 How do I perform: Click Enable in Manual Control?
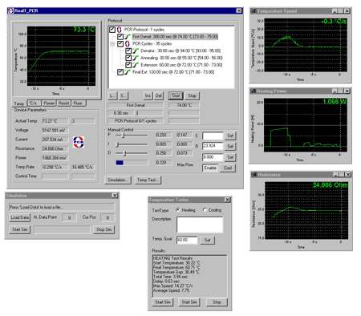tap(210, 168)
